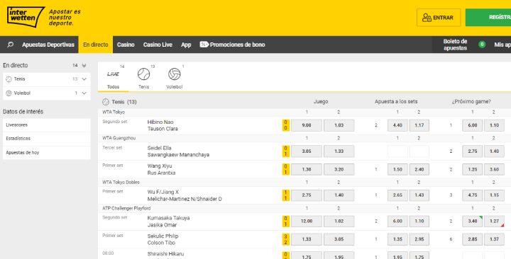This screenshot has height=259, width=511.
Task: Select the Tenis filter ball icon
Action: tap(143, 74)
